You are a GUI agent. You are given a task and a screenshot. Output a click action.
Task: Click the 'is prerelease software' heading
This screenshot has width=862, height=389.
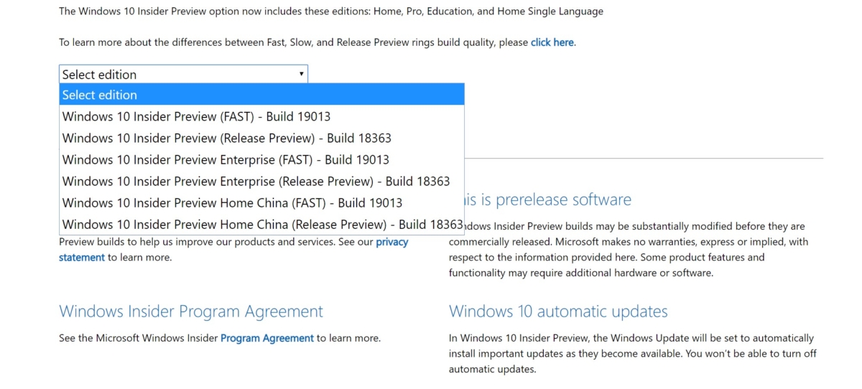pos(548,200)
